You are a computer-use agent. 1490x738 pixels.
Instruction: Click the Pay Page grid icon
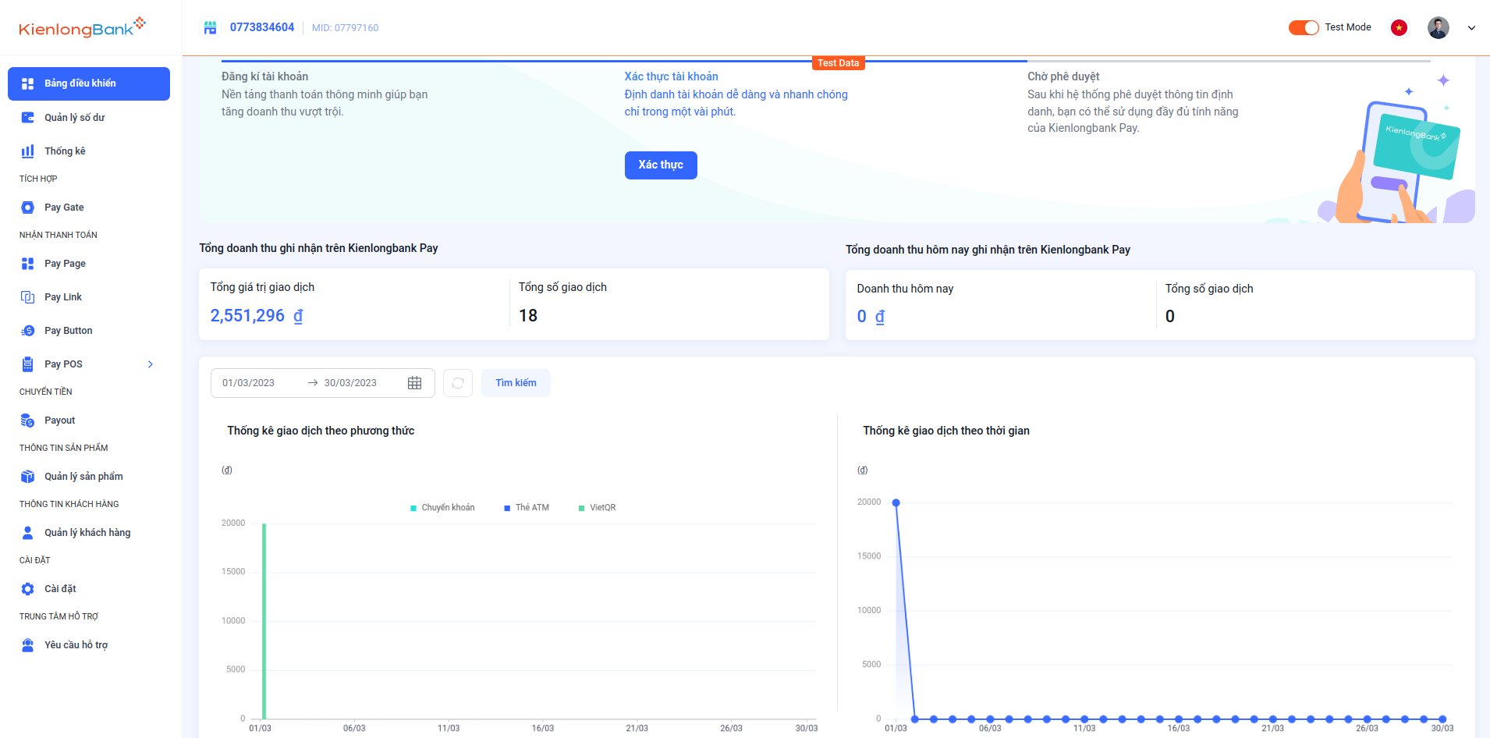tap(27, 264)
